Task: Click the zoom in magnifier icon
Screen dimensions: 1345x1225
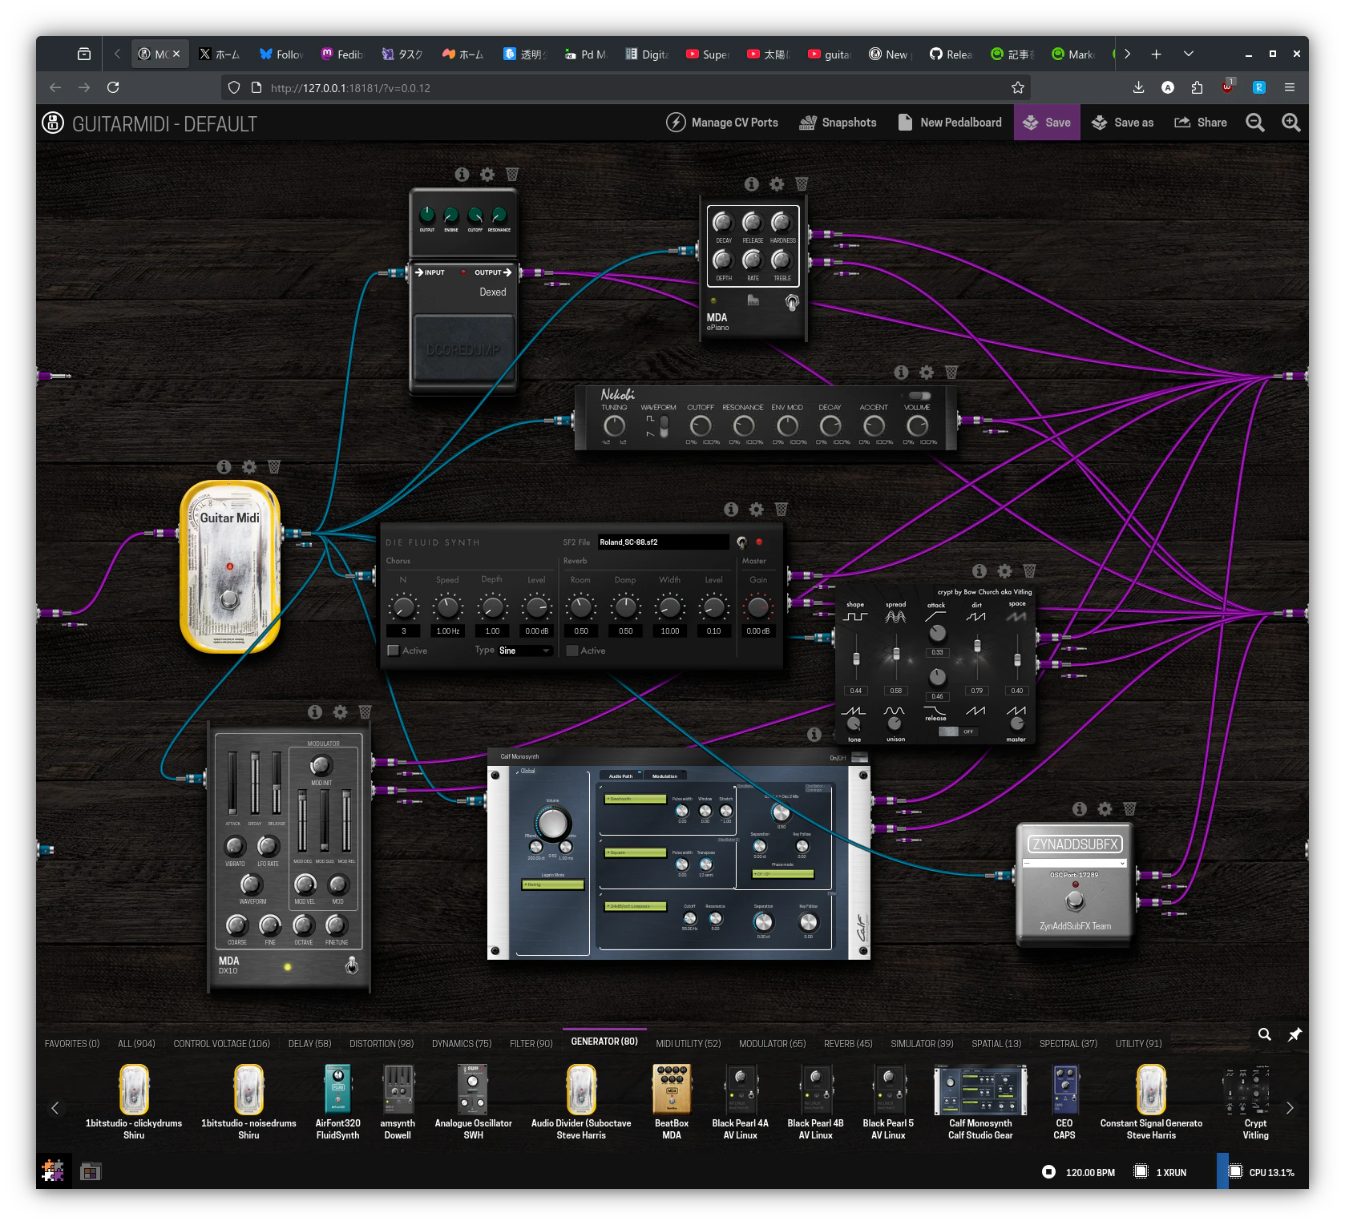Action: click(x=1290, y=123)
